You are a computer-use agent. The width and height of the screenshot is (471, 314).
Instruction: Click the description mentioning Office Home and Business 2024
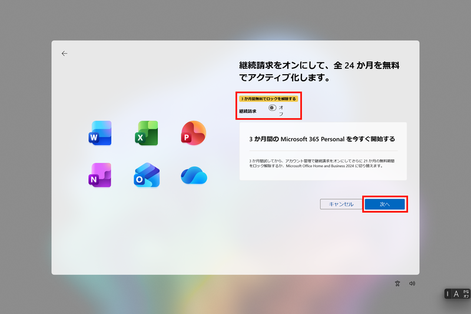[x=321, y=163]
